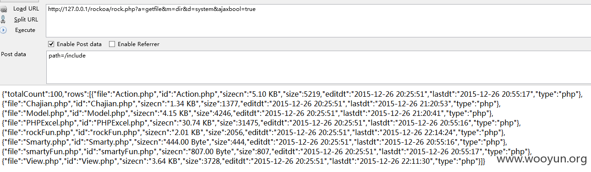Enable the Referrer checkbox
Screen dimensions: 591x172
click(x=112, y=44)
